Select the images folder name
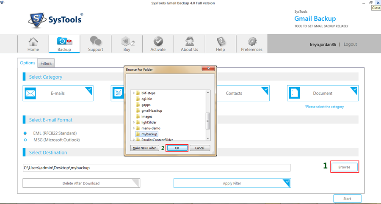Image resolution: width=381 pixels, height=204 pixels. 147,116
